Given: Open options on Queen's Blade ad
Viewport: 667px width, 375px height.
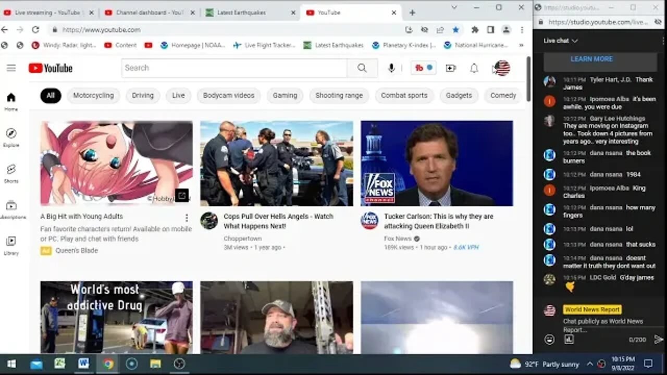Looking at the screenshot, I should [186, 218].
